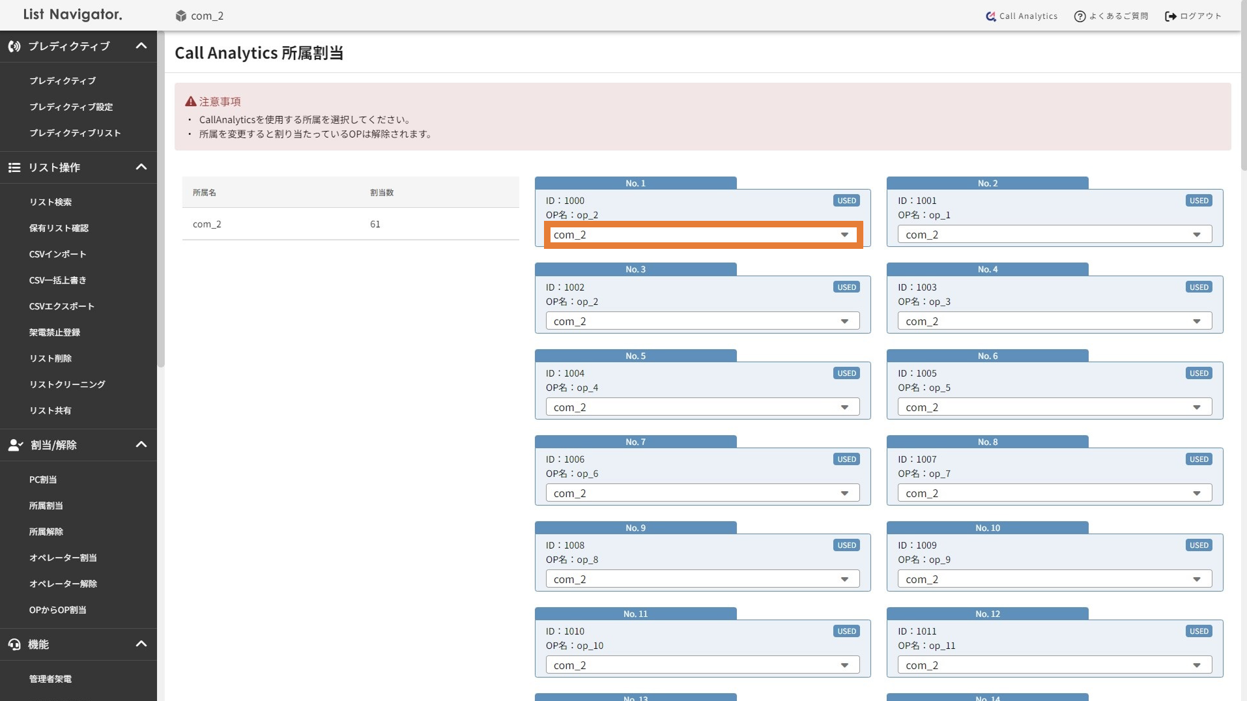Open CSVインポート in sidebar
This screenshot has height=701, width=1247.
57,254
